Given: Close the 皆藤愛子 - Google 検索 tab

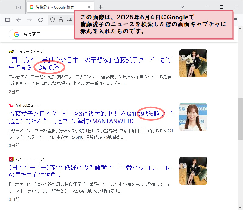Looking at the screenshot, I should [89, 7].
